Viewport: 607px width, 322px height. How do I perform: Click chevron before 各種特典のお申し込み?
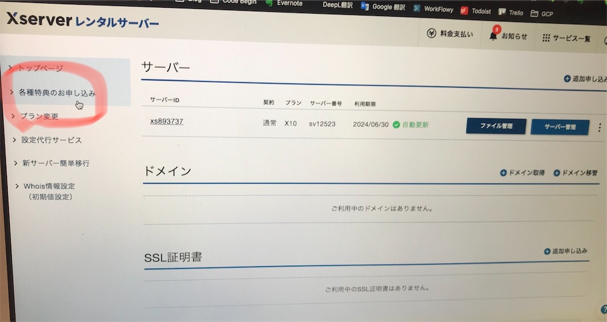(x=12, y=92)
